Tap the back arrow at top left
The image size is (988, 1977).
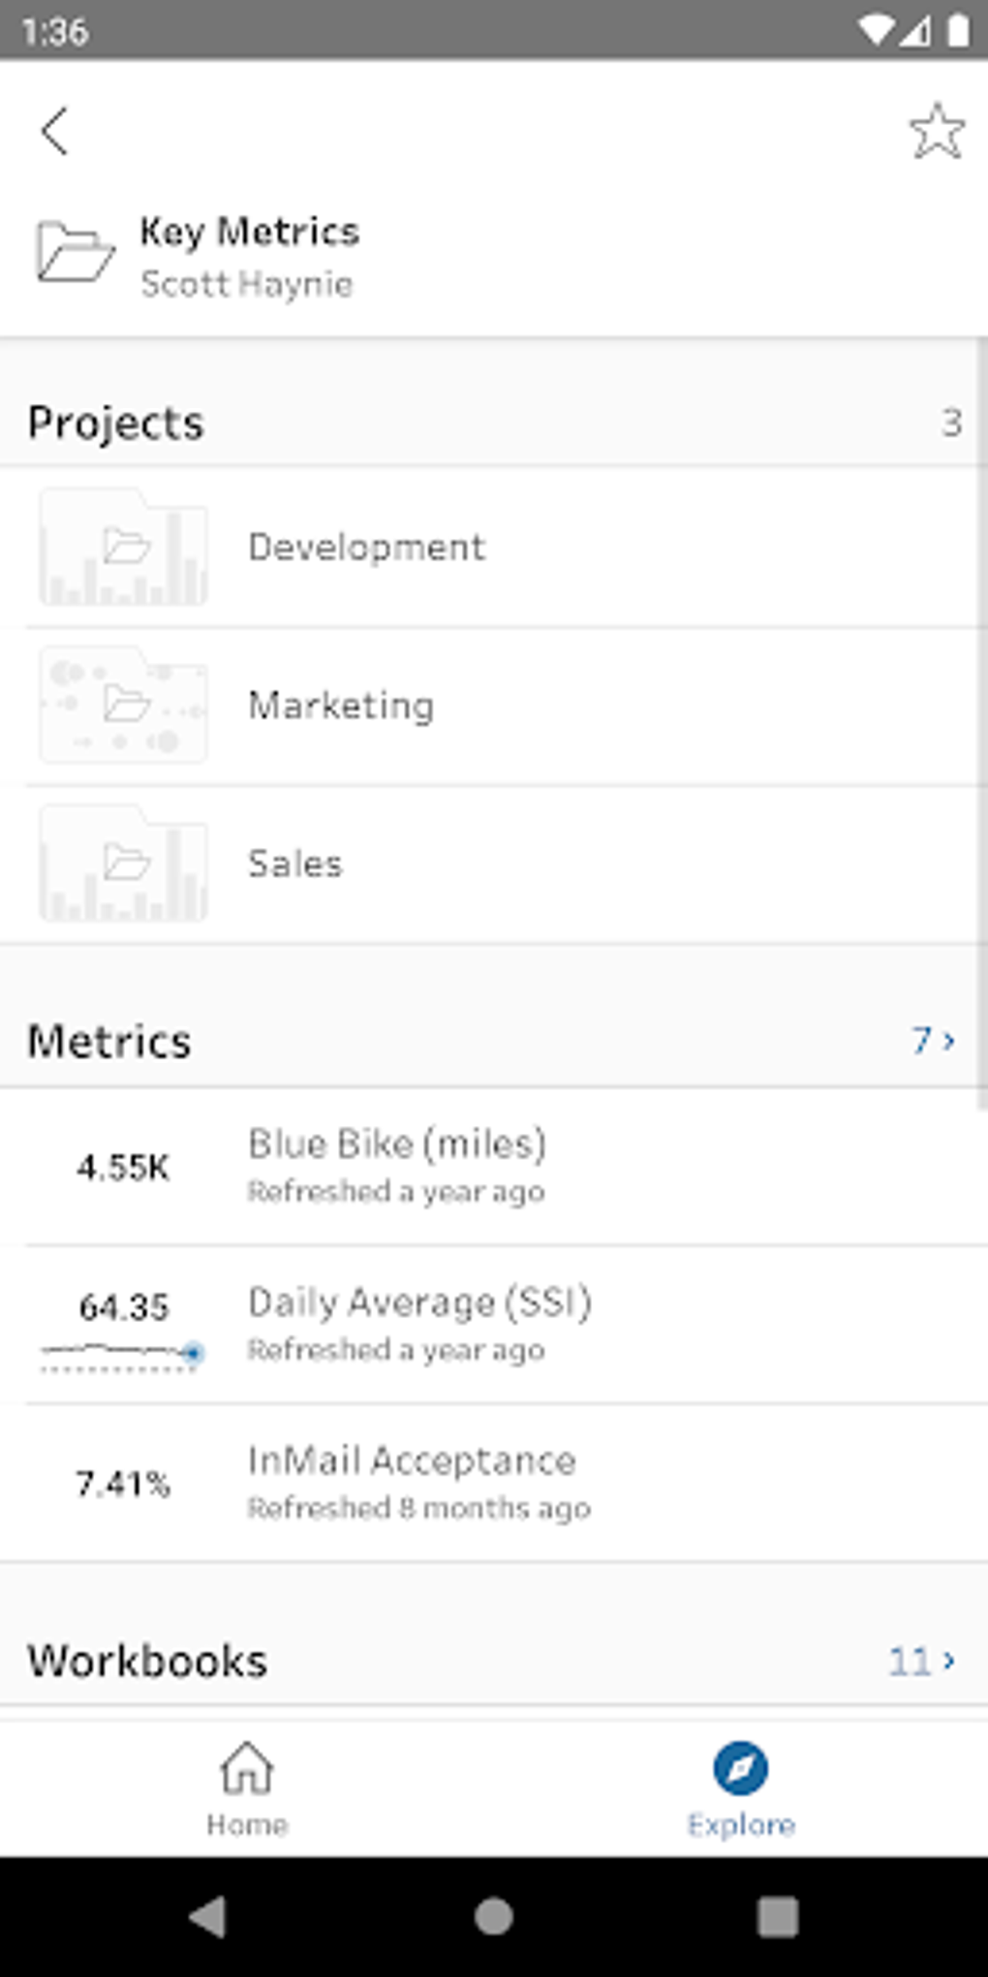[55, 129]
